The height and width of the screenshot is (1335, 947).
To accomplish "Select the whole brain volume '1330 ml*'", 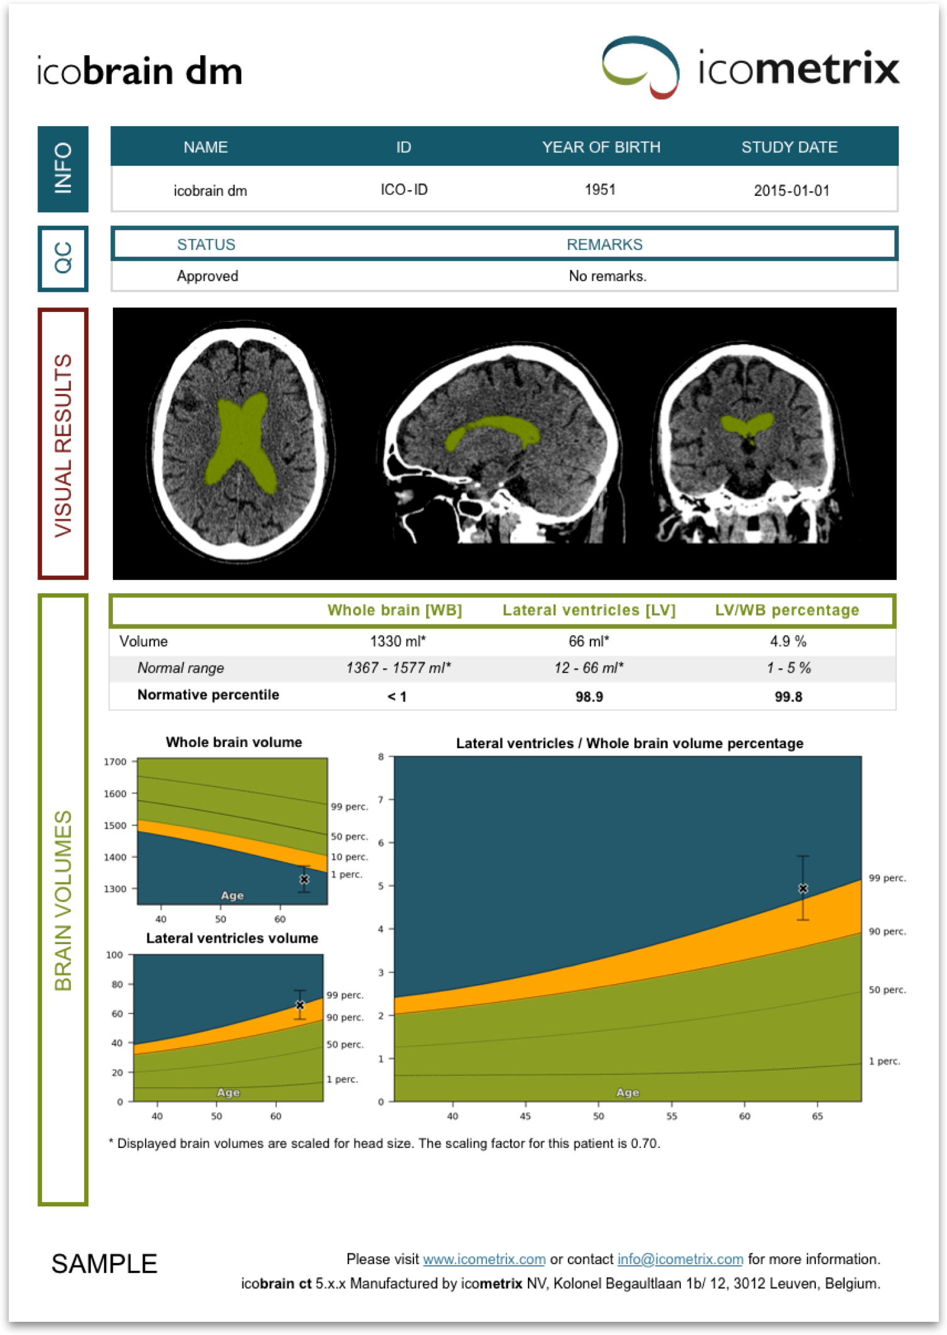I will coord(398,641).
